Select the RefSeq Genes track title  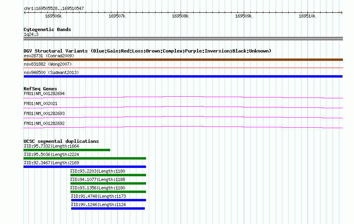[x=41, y=89]
